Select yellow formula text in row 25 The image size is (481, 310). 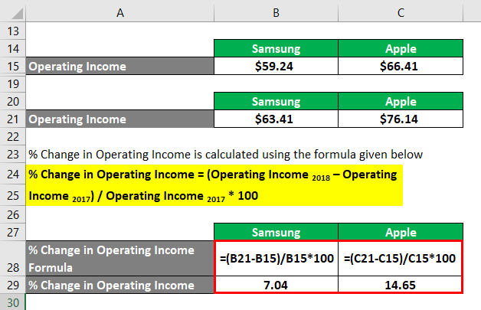pyautogui.click(x=143, y=196)
